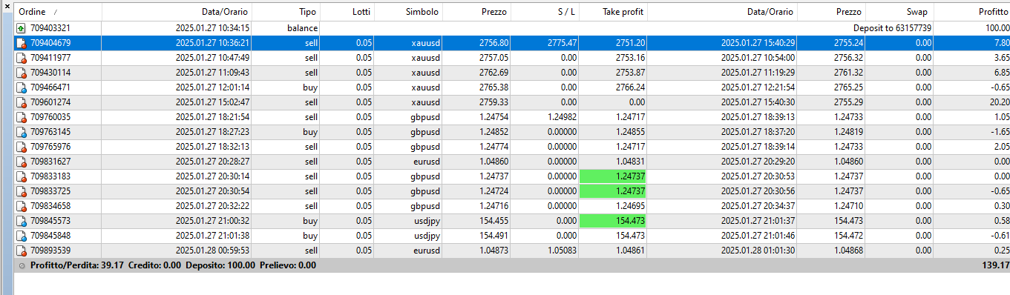Sort by the Profitto column header

[971, 13]
